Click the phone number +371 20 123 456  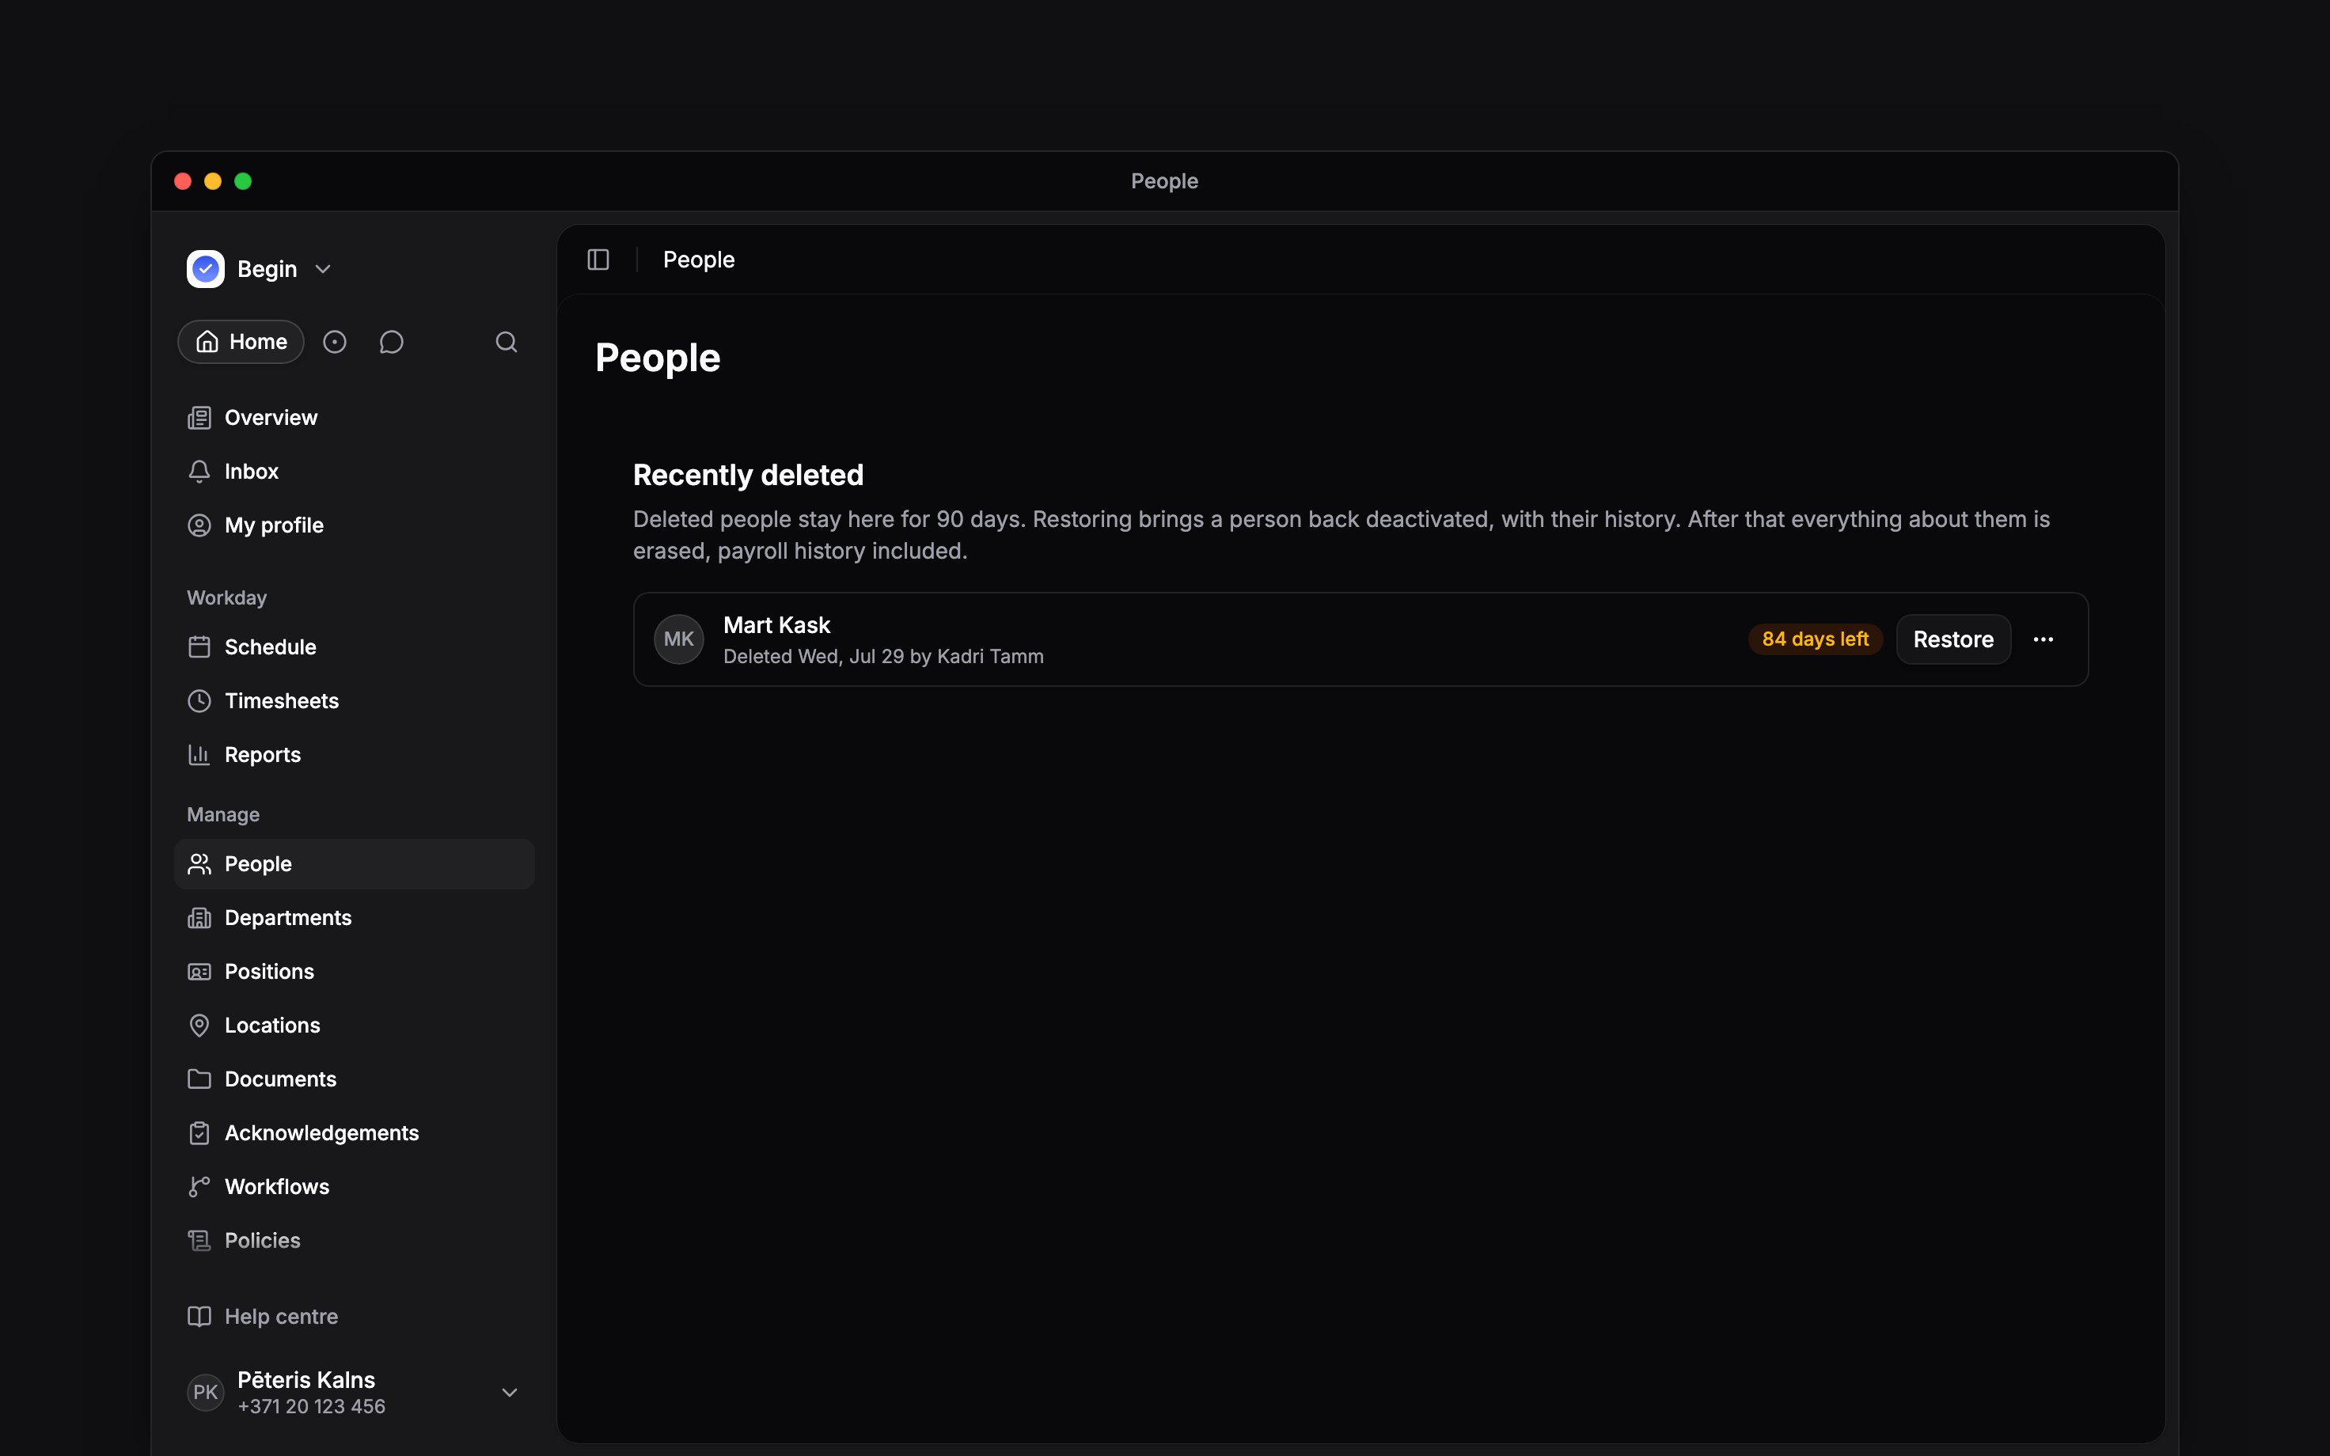[311, 1407]
